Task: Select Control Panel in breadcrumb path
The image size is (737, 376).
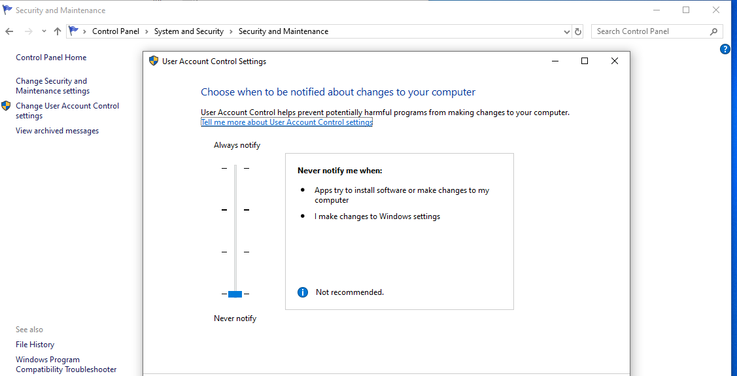Action: [116, 31]
